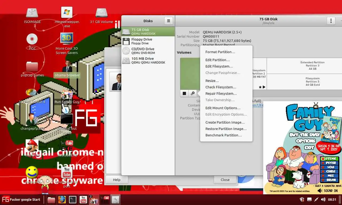Select Repair Filesystem… menu entry
Screen dimensions: 342x205
coord(226,94)
